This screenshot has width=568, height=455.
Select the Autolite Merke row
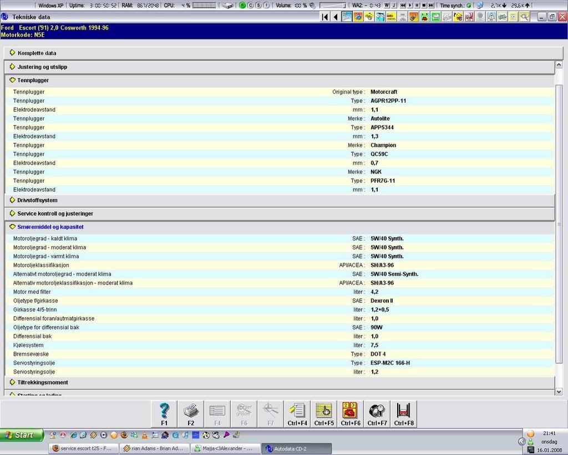click(280, 119)
